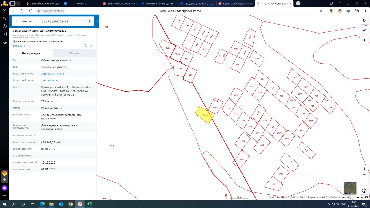Open Alice assistant purple sidebar icon
Viewport: 370px width, 208px height.
point(5,188)
